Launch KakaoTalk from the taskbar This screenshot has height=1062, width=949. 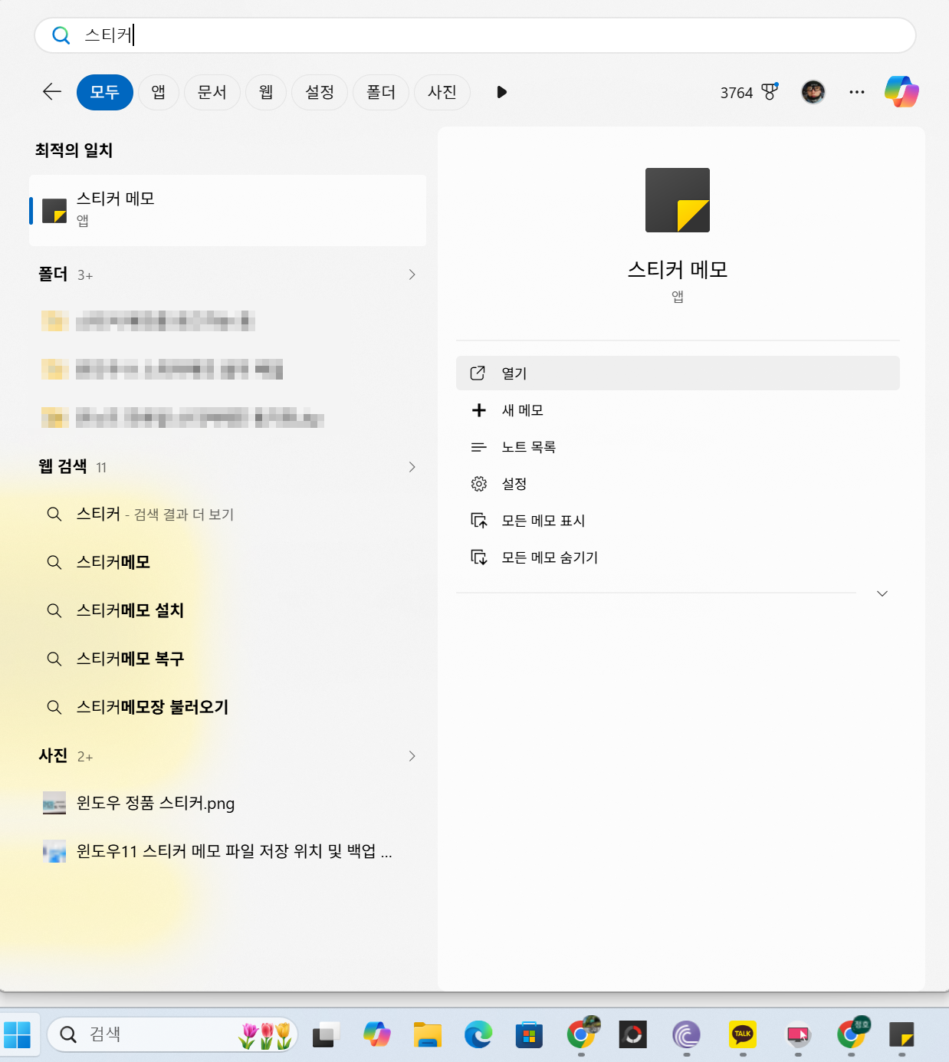pos(741,1034)
